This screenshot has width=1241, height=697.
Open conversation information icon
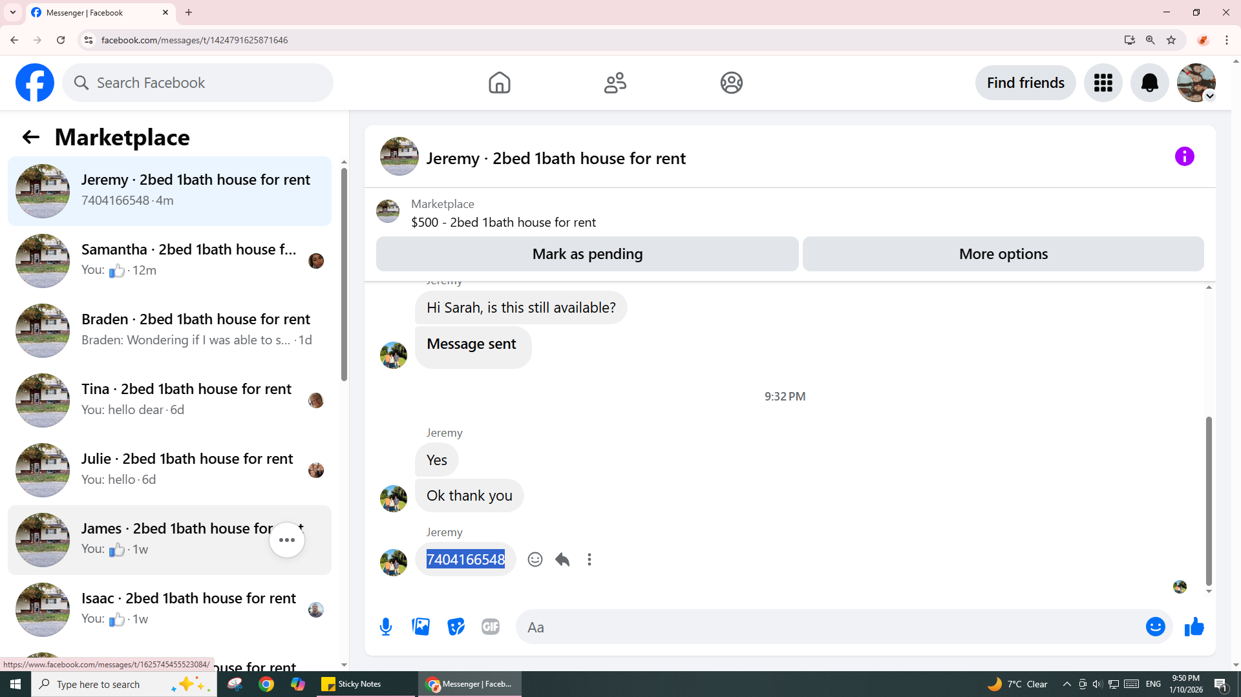point(1185,156)
